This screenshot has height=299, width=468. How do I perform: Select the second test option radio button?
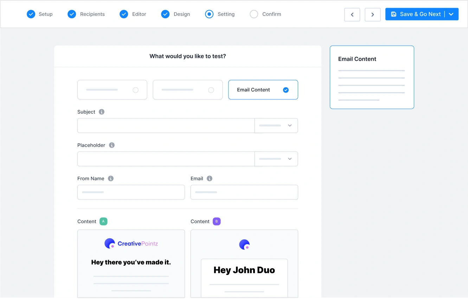point(211,90)
